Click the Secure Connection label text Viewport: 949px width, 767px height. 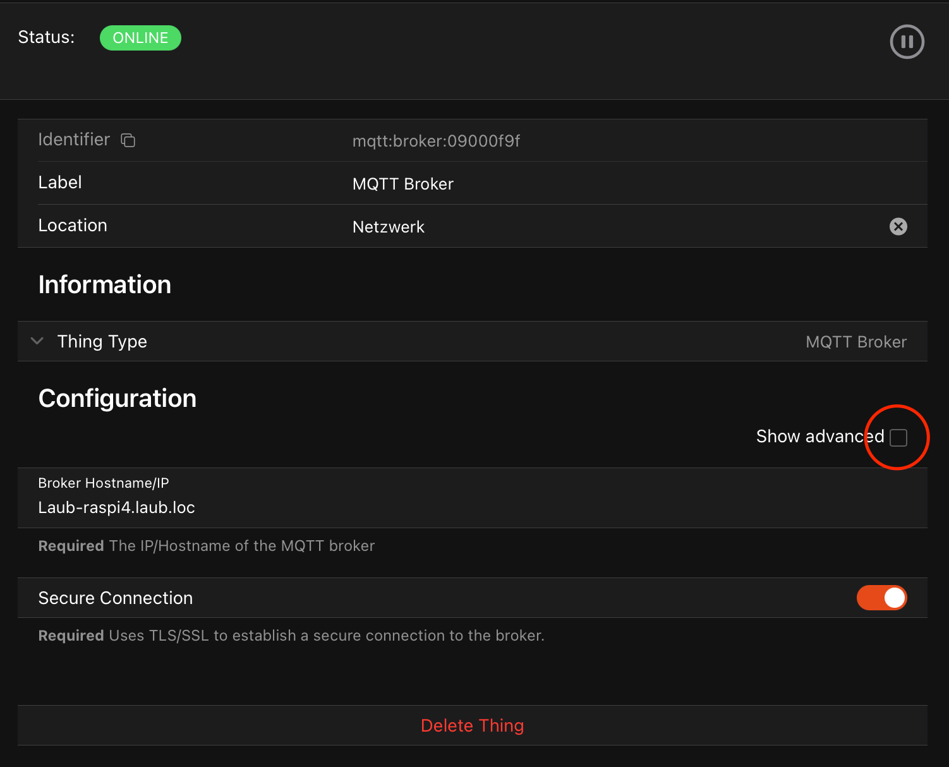click(x=116, y=598)
